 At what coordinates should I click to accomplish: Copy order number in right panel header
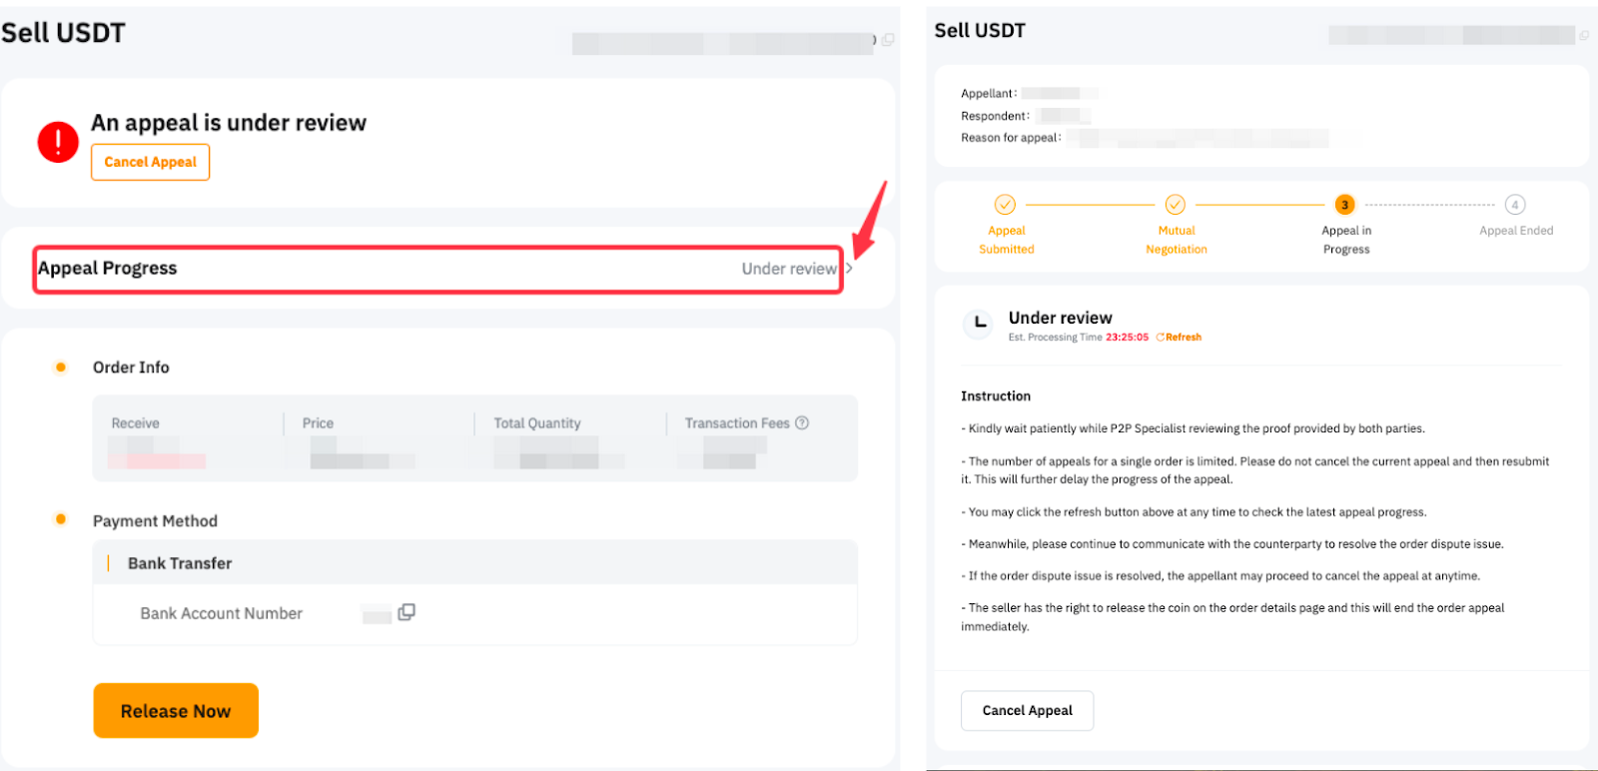[x=1583, y=36]
